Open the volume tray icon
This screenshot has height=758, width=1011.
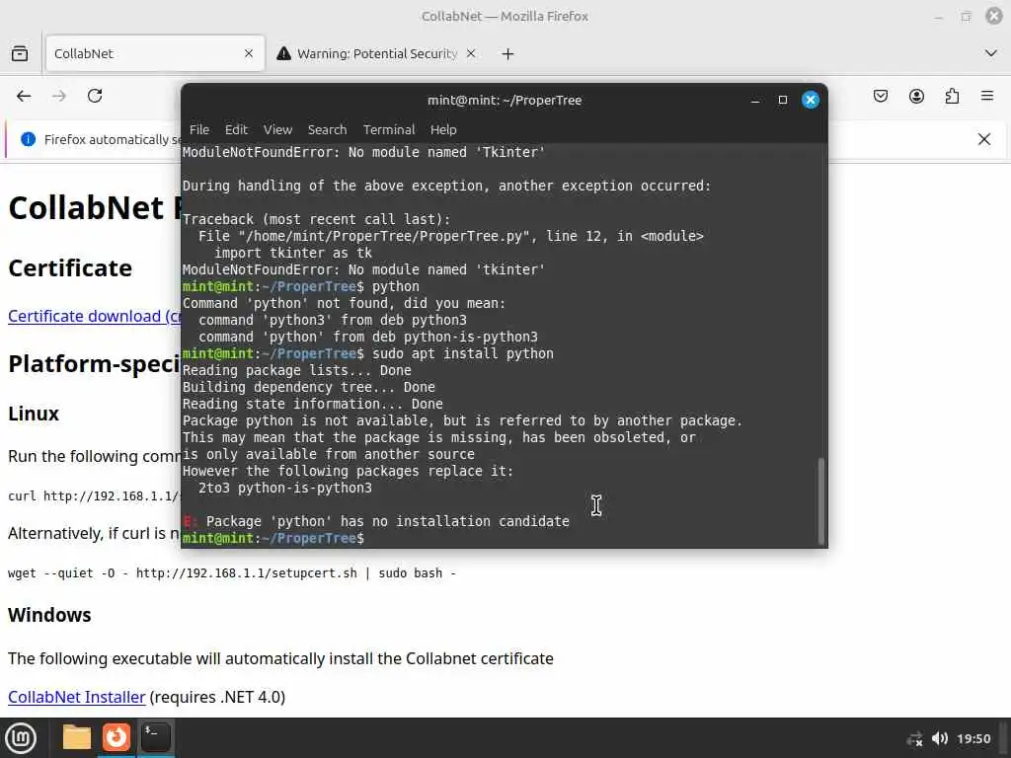click(940, 738)
